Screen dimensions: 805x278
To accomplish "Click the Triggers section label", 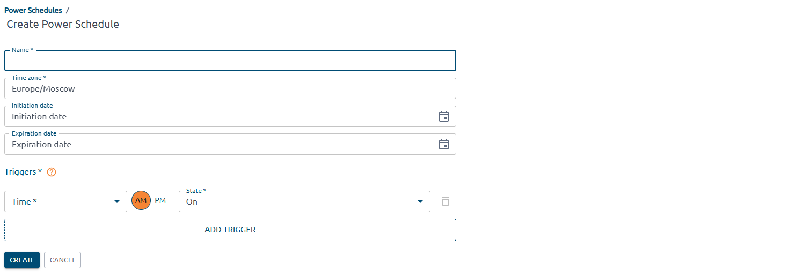I will (x=23, y=172).
